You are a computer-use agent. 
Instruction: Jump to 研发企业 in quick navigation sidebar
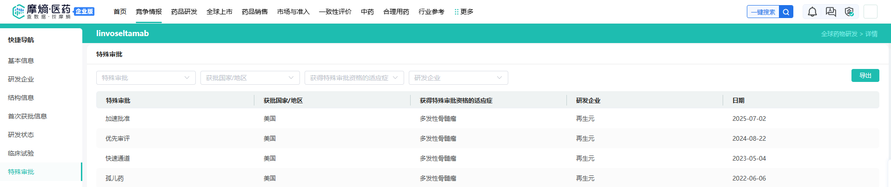[x=21, y=79]
